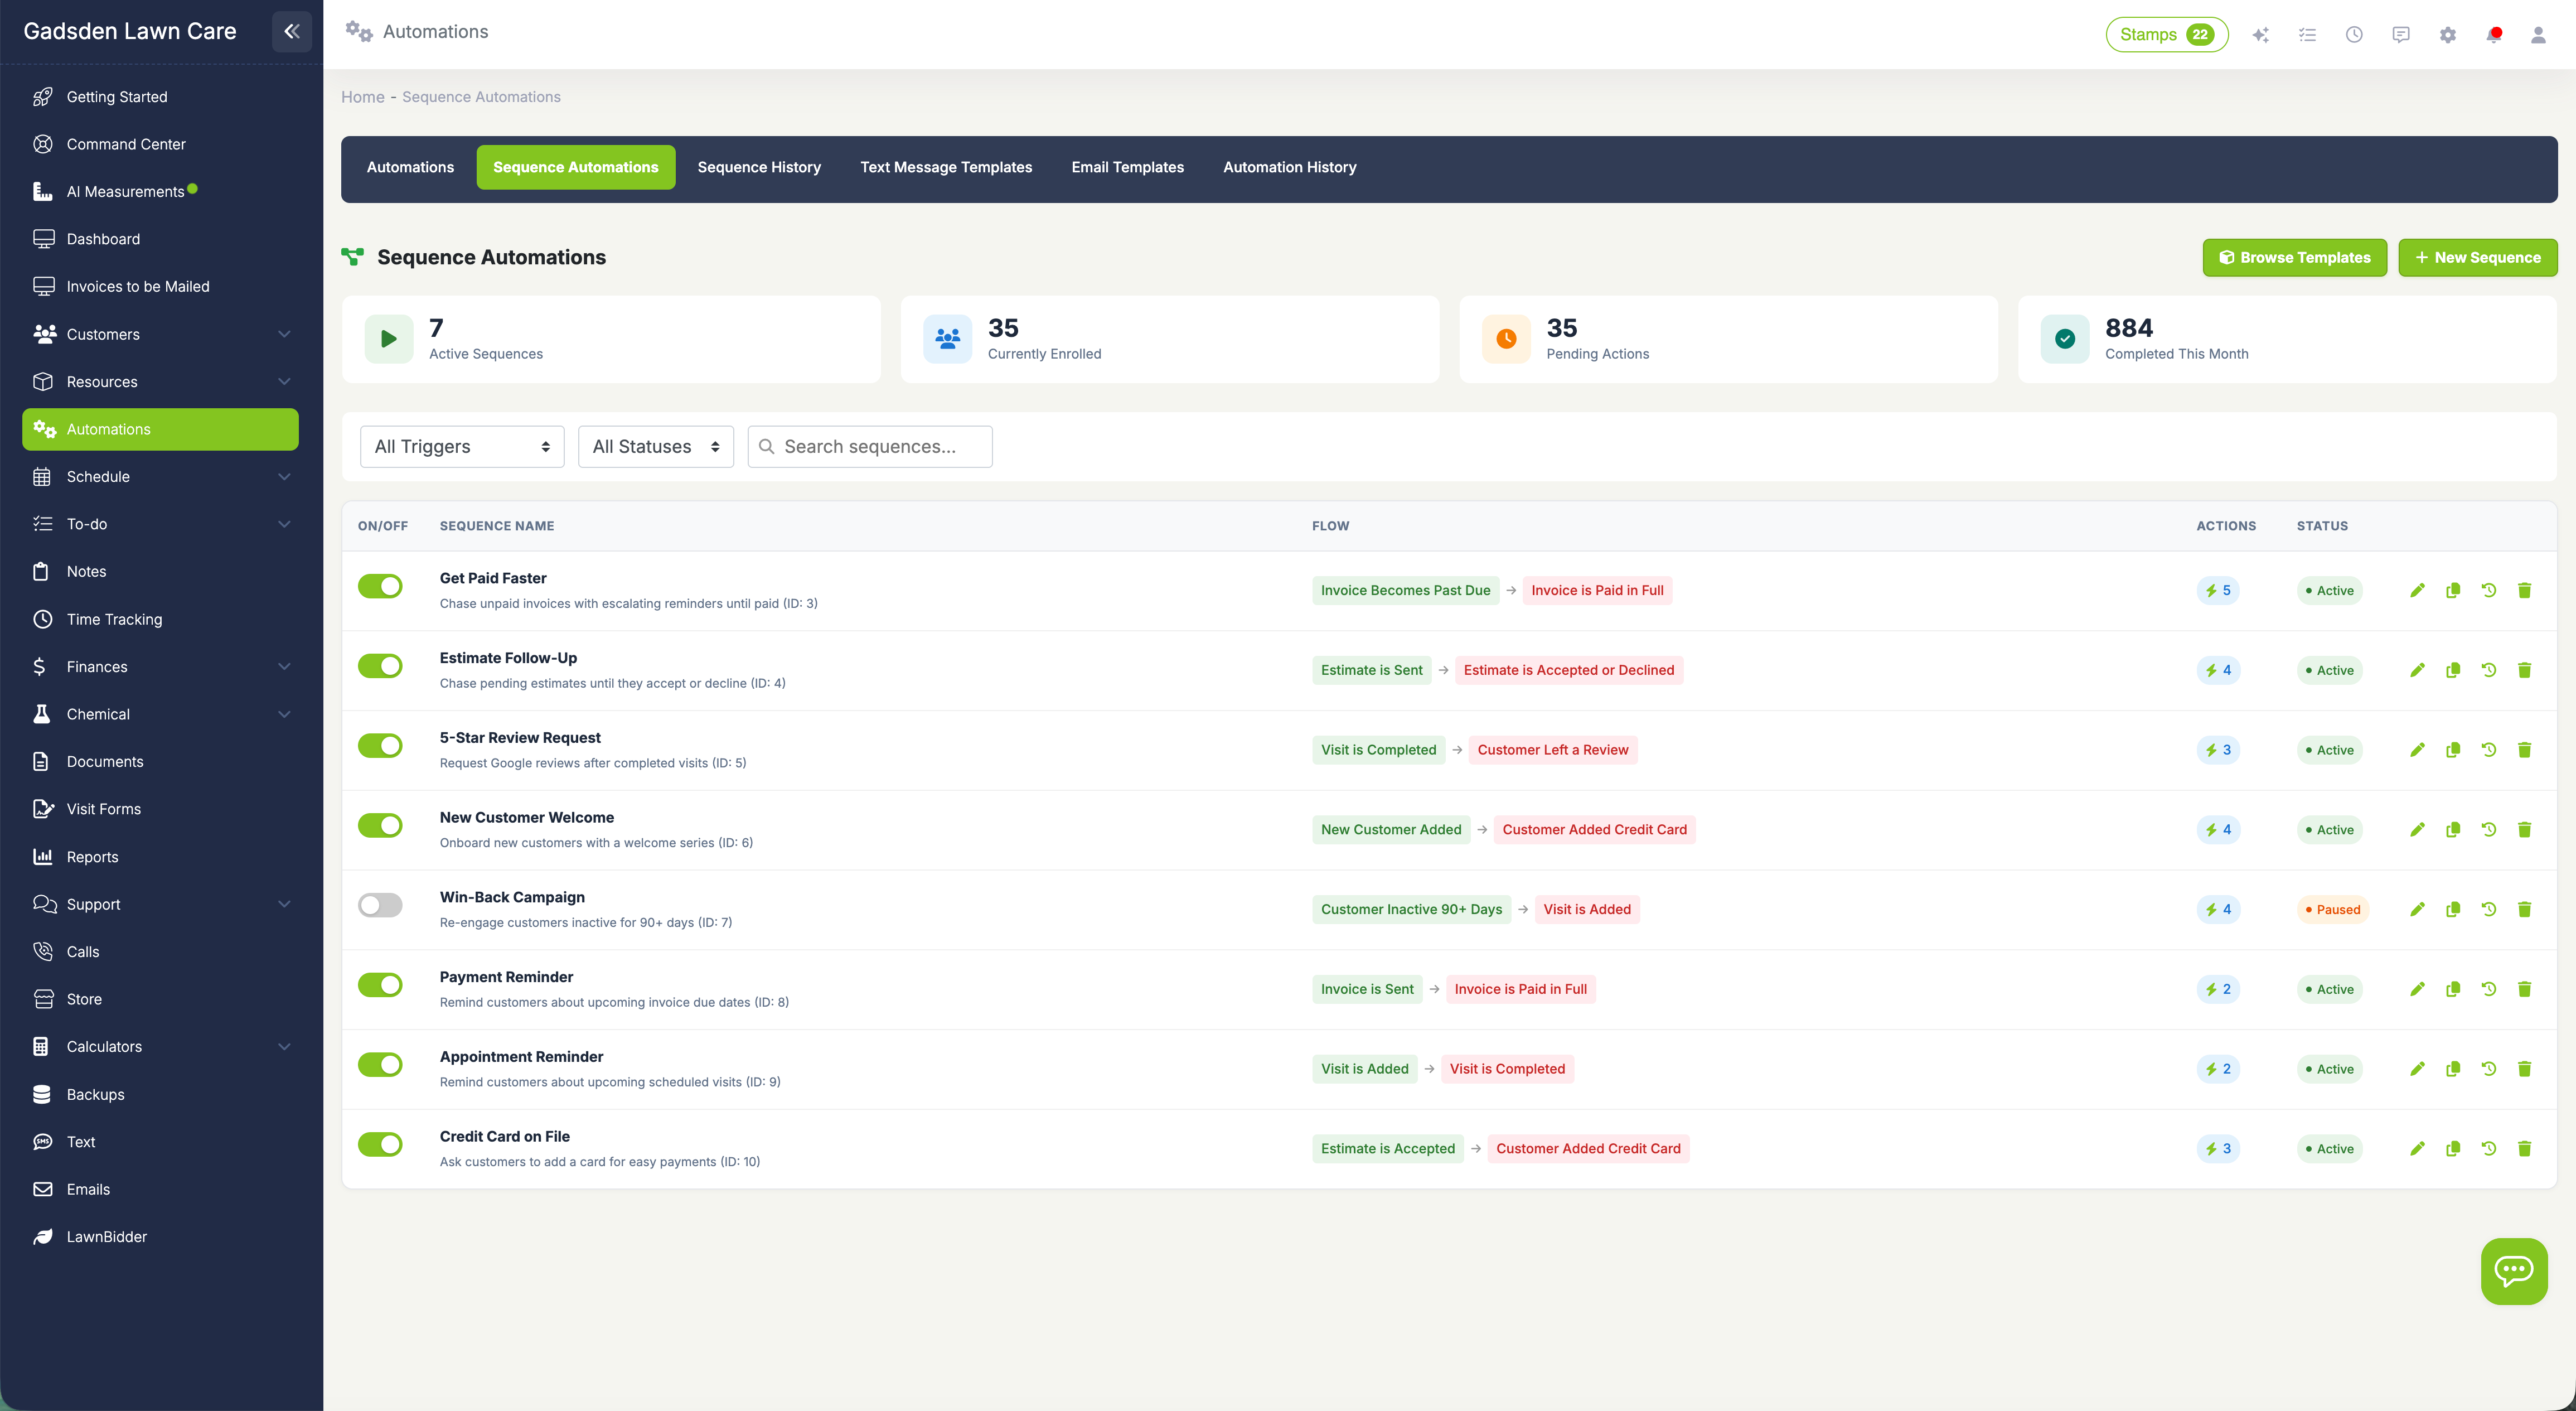The image size is (2576, 1411).
Task: Open history for 5-Star Review Request
Action: (2488, 750)
